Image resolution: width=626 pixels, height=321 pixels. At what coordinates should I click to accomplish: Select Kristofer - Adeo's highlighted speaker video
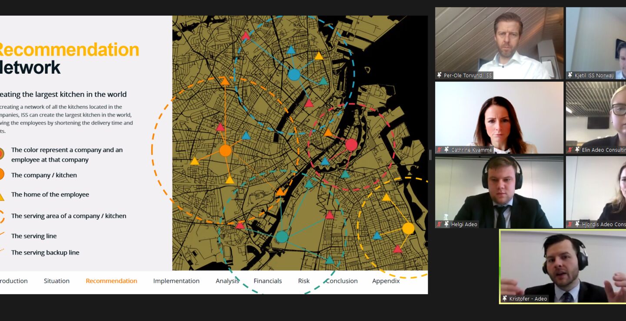563,266
